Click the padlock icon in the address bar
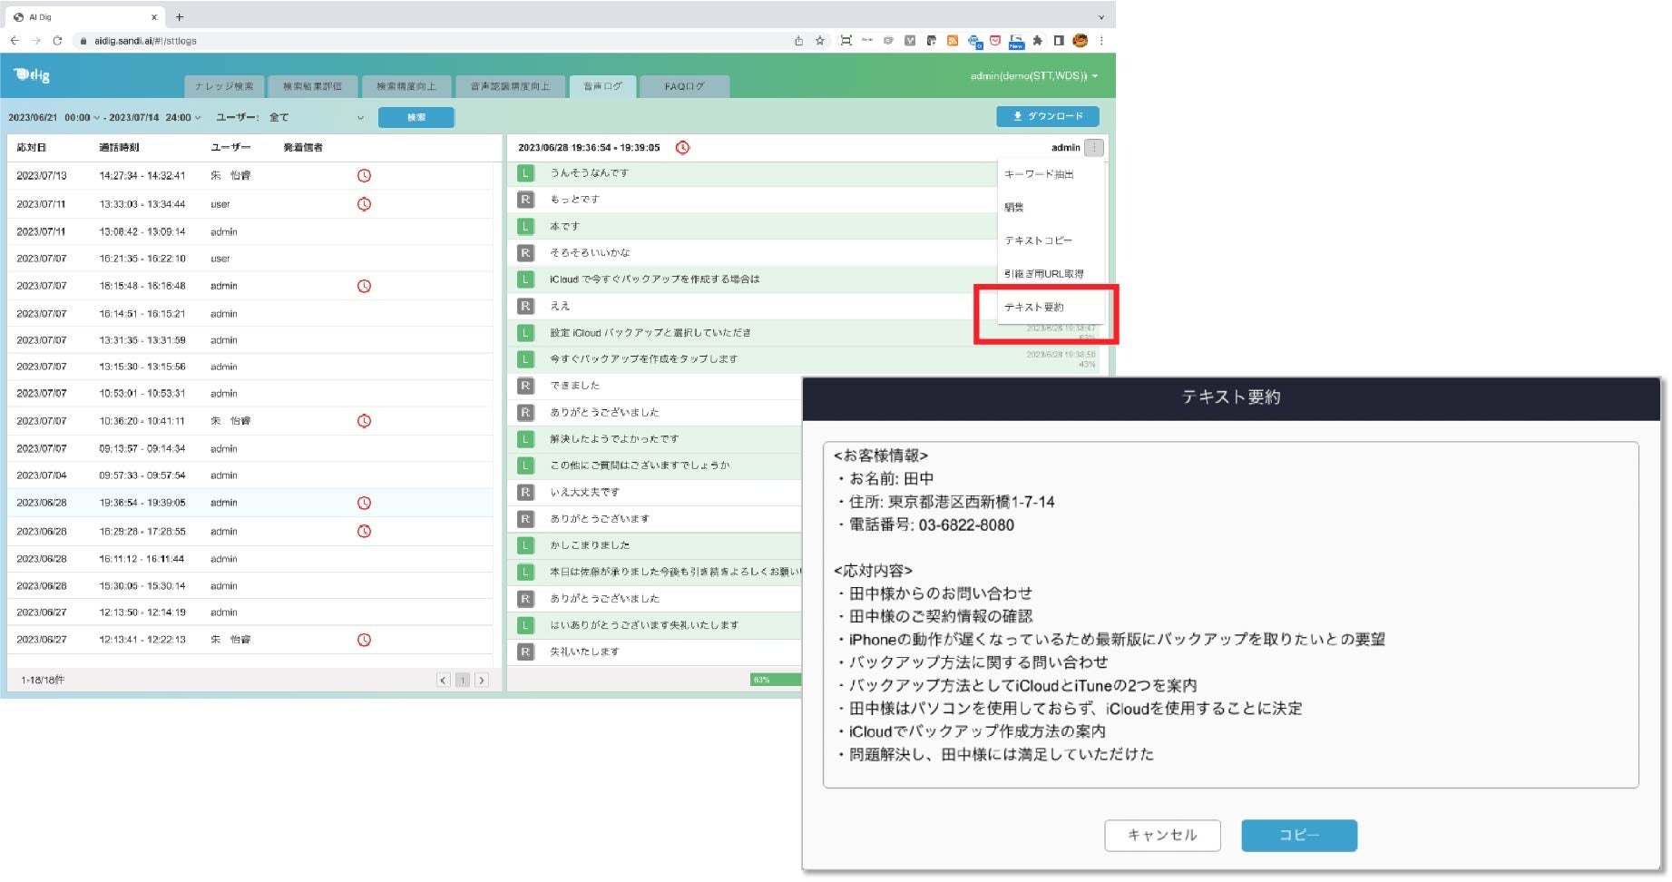 click(x=82, y=41)
